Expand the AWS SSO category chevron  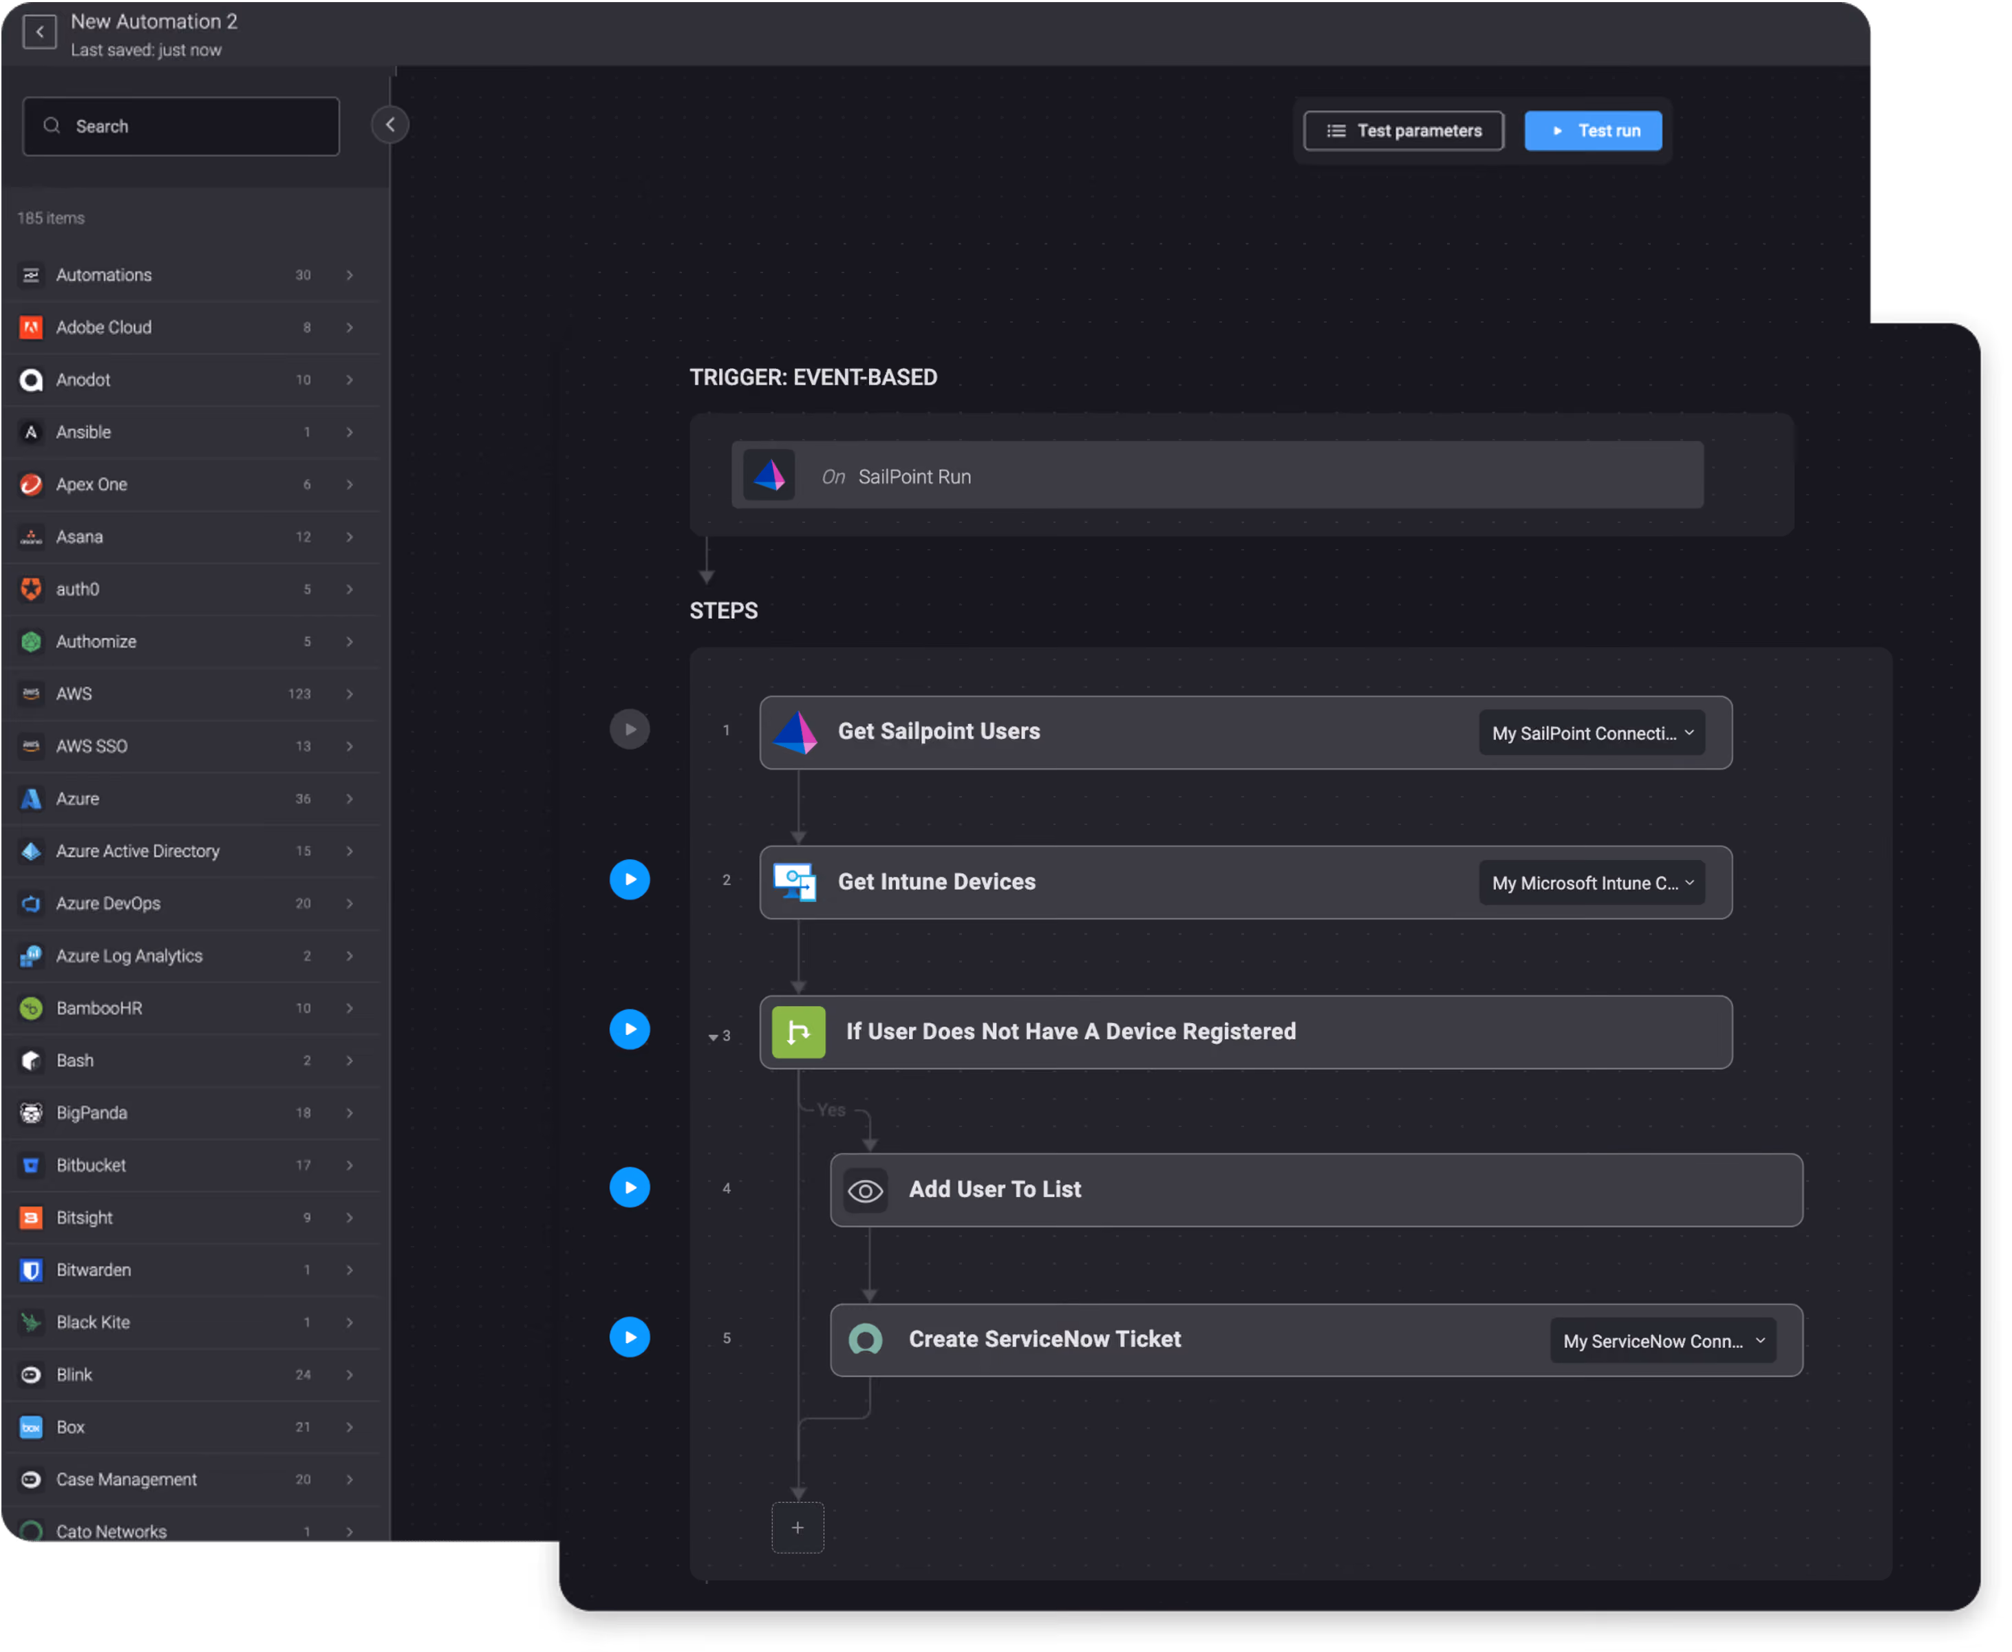pos(350,746)
